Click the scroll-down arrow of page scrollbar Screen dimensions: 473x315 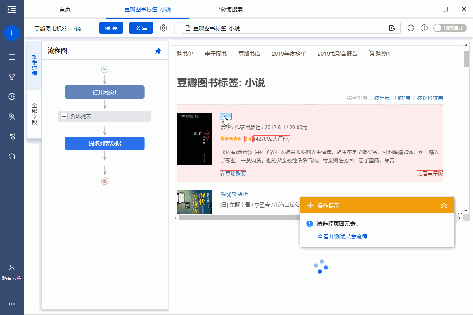click(x=466, y=211)
